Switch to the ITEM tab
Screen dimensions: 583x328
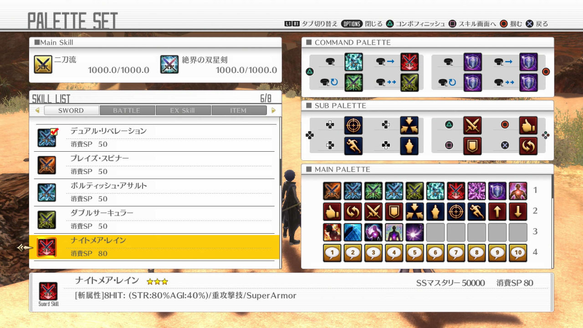point(239,110)
